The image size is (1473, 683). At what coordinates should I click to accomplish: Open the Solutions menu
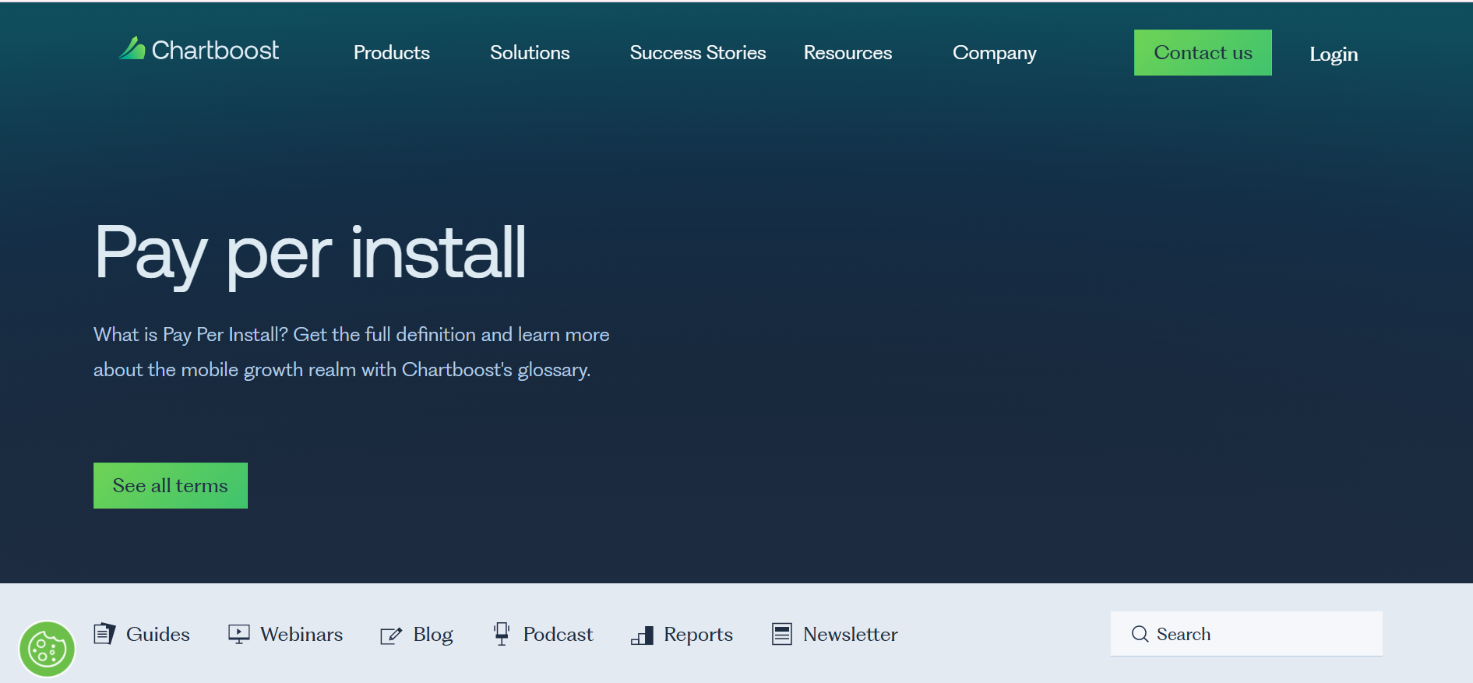pos(530,52)
